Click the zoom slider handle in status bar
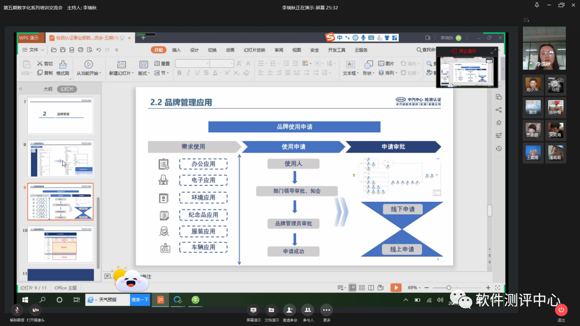Image resolution: width=580 pixels, height=326 pixels. tap(449, 288)
